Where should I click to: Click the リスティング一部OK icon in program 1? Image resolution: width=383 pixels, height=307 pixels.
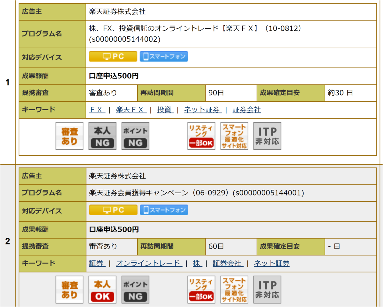(201, 136)
